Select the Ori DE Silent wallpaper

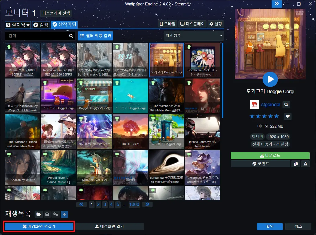pyautogui.click(x=130, y=132)
